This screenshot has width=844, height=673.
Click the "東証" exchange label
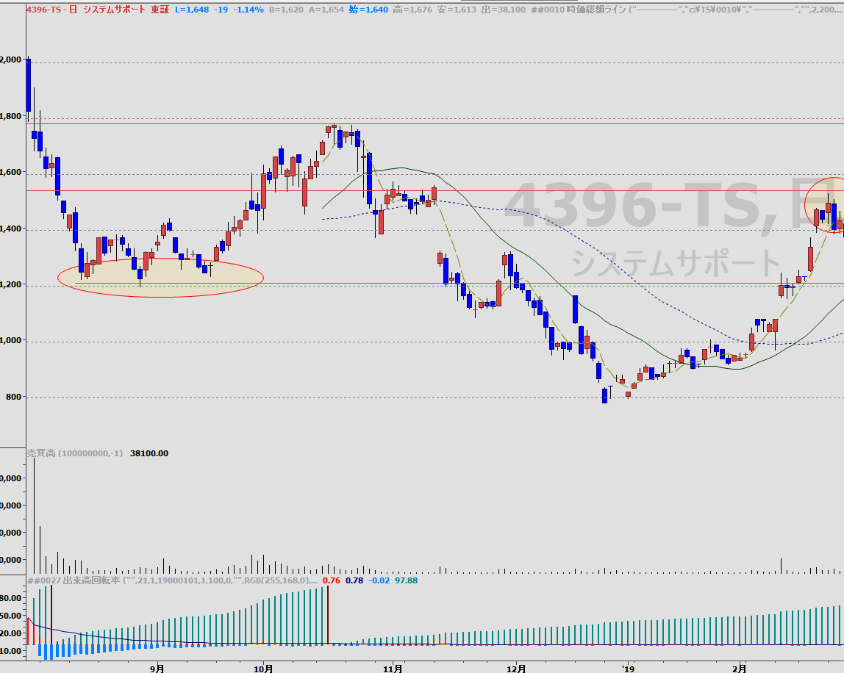click(x=160, y=10)
